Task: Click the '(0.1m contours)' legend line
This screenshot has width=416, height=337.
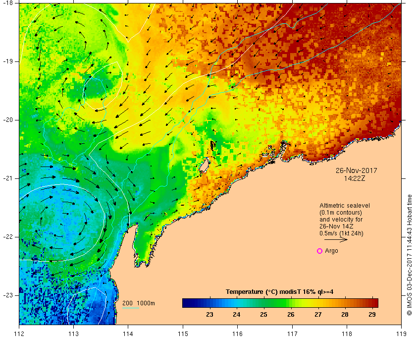Action: (x=341, y=213)
